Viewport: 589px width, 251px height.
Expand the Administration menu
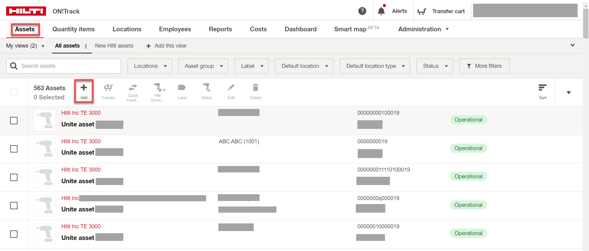pos(423,29)
